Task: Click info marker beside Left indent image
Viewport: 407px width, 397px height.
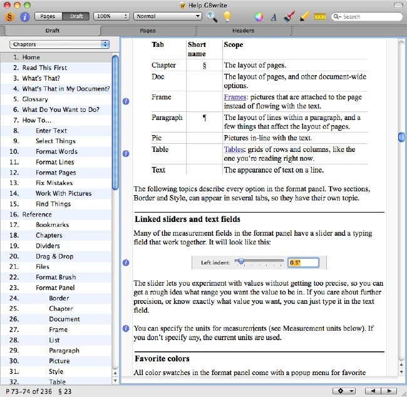Action: pos(126,263)
